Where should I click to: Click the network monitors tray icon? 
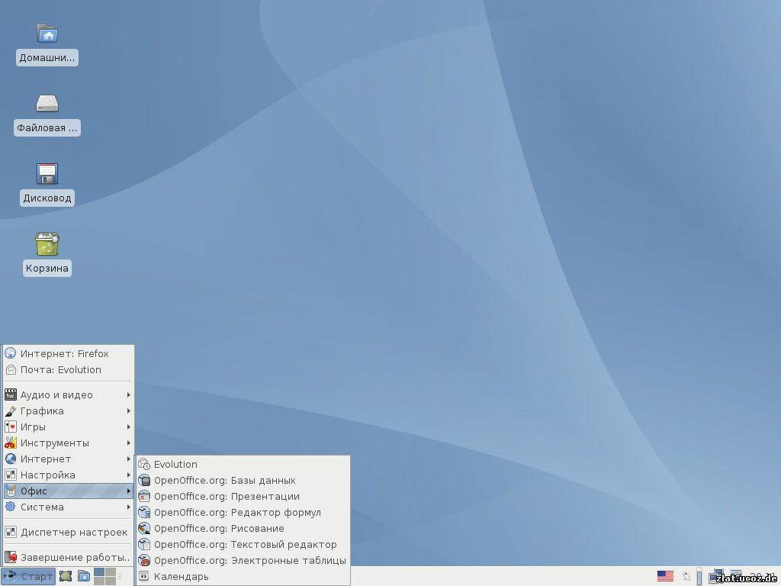pos(716,577)
